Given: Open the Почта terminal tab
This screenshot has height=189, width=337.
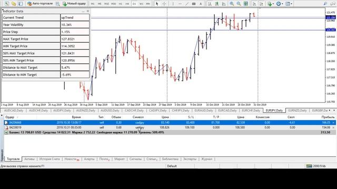Looking at the screenshot, I should click(104, 159).
